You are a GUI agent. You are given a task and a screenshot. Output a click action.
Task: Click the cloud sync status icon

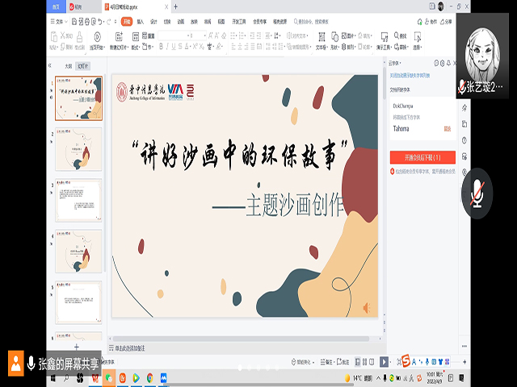[x=420, y=22]
